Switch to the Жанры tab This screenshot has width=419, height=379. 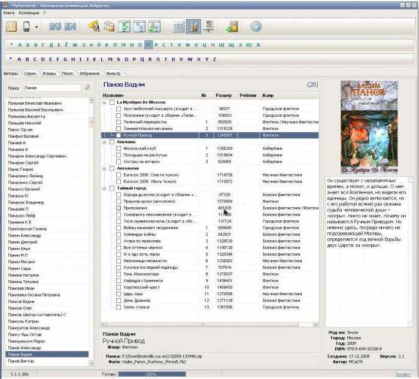pos(49,73)
